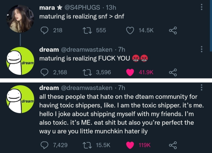This screenshot has height=153, width=212.
Task: Open mara's profile picture
Action: coord(20,19)
